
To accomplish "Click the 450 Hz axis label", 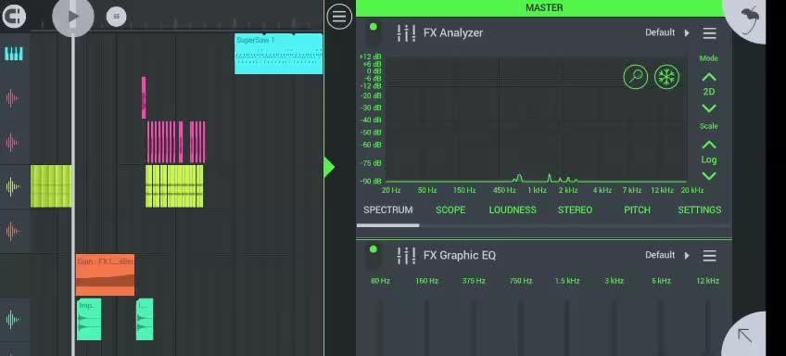I will click(x=504, y=191).
